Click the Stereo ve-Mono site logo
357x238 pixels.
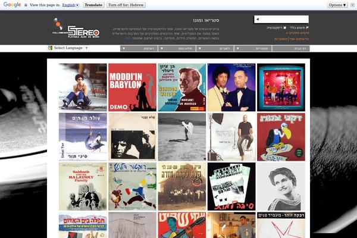coord(76,28)
